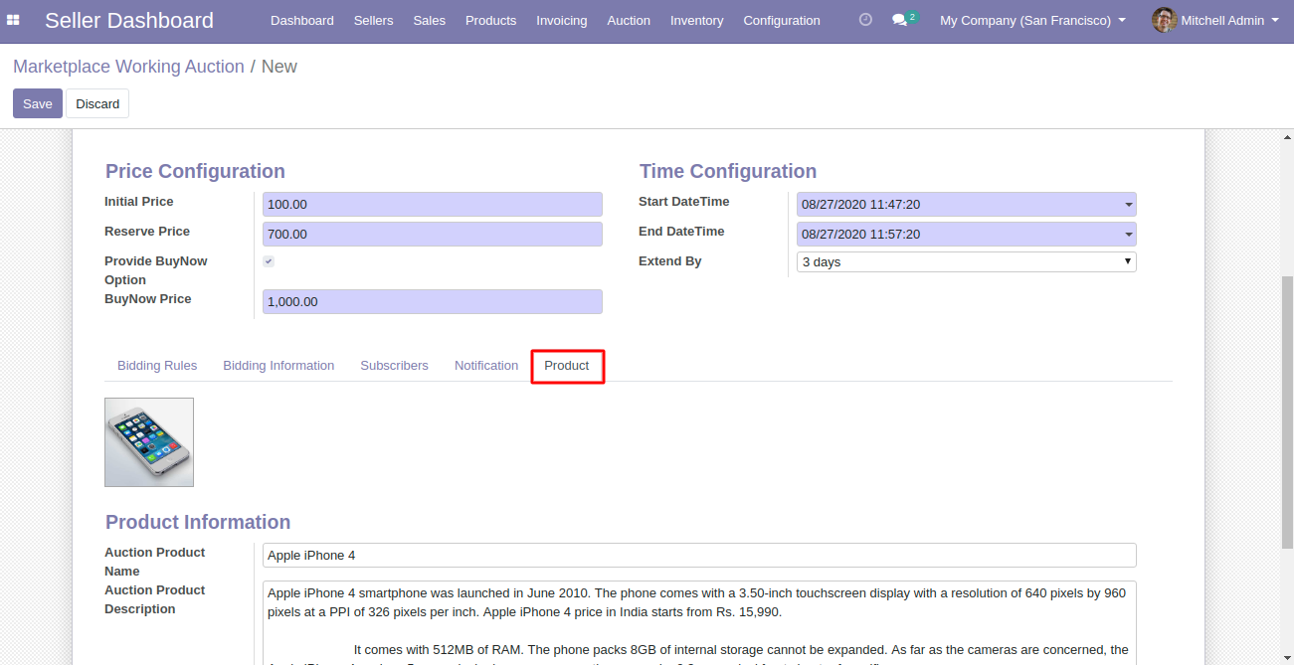
Task: Select the Product tab
Action: click(x=567, y=366)
